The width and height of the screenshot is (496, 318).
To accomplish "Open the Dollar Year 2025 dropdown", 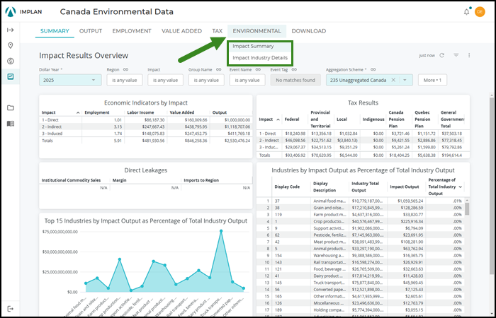I will (x=70, y=80).
